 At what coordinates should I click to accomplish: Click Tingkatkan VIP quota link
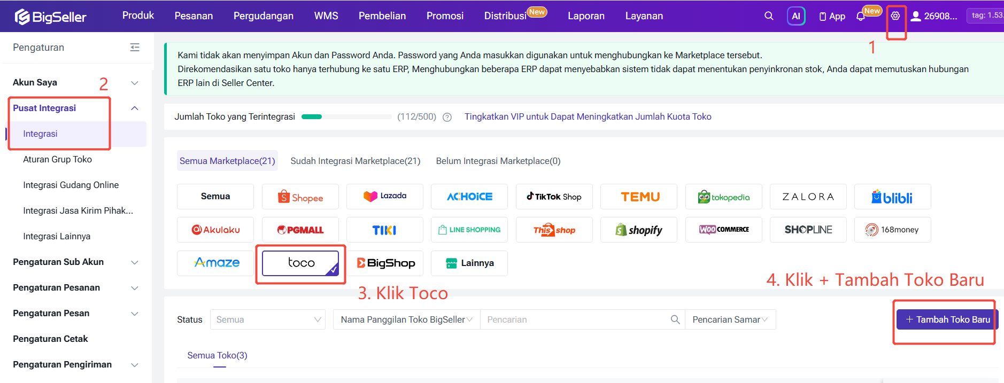point(588,116)
